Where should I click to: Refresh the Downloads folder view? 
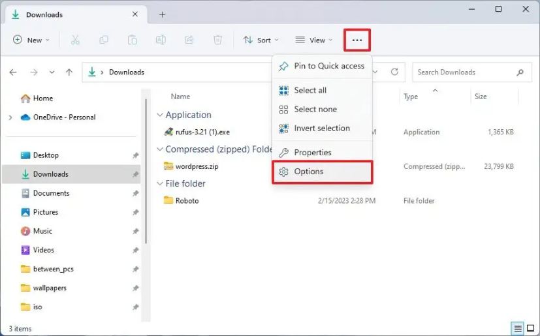(394, 72)
